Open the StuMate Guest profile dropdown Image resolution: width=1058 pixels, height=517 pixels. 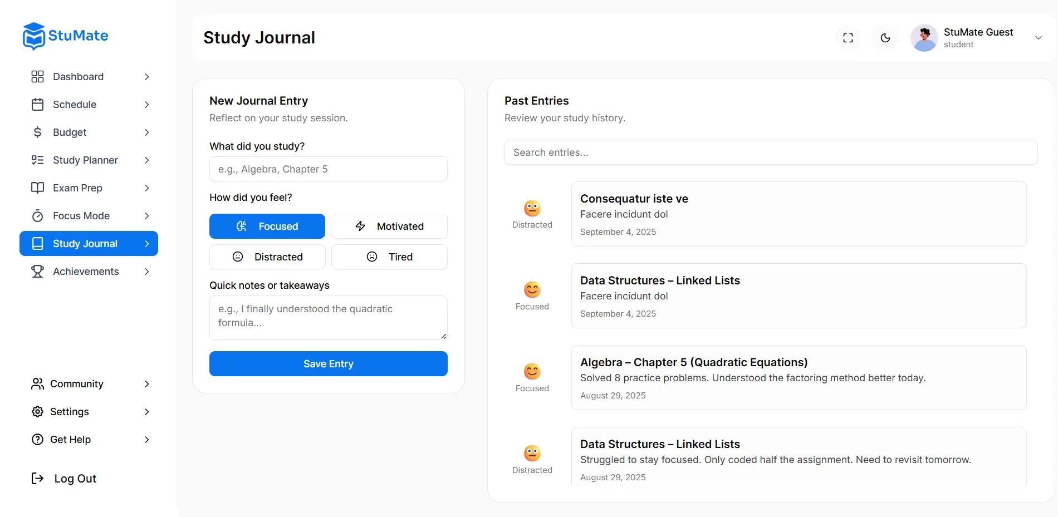coord(1038,38)
